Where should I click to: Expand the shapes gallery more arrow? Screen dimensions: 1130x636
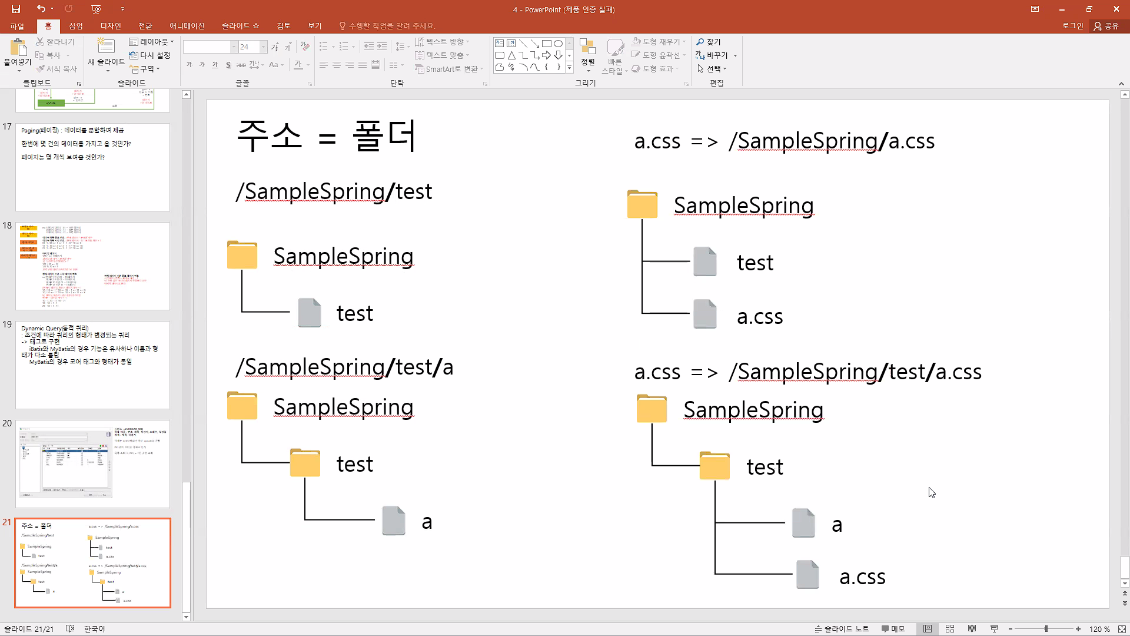pyautogui.click(x=569, y=68)
